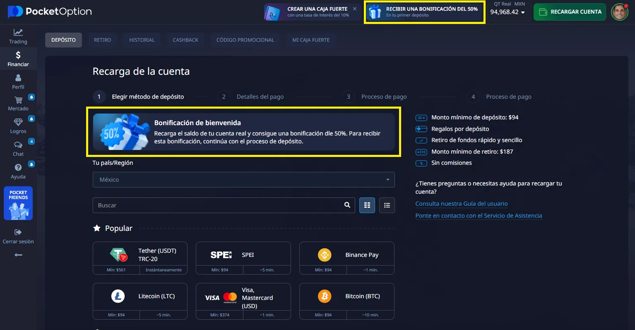Expand the México country dropdown
This screenshot has width=635, height=330.
tap(243, 180)
